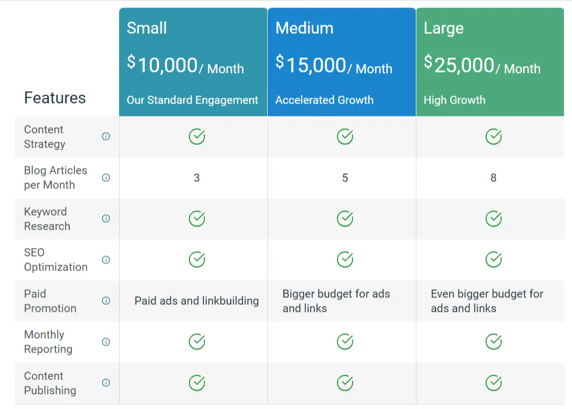Click the Blog Articles count of 8
Viewport: 572px width, 409px height.
[x=493, y=178]
